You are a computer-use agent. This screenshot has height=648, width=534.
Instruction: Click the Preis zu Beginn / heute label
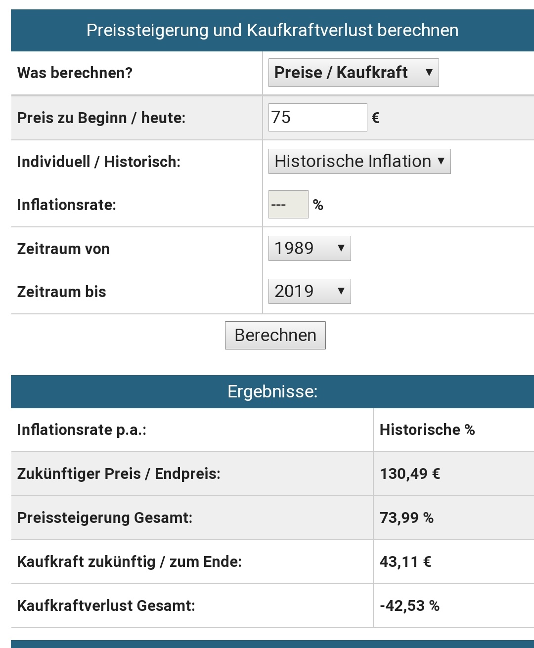(101, 118)
